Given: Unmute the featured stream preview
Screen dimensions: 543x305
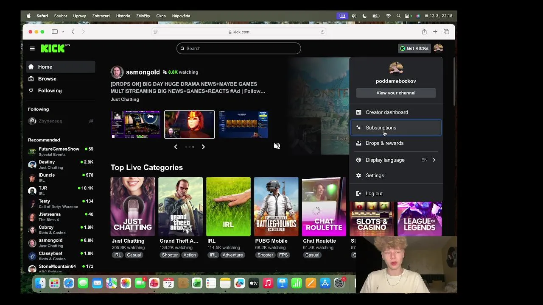Looking at the screenshot, I should coord(277,146).
